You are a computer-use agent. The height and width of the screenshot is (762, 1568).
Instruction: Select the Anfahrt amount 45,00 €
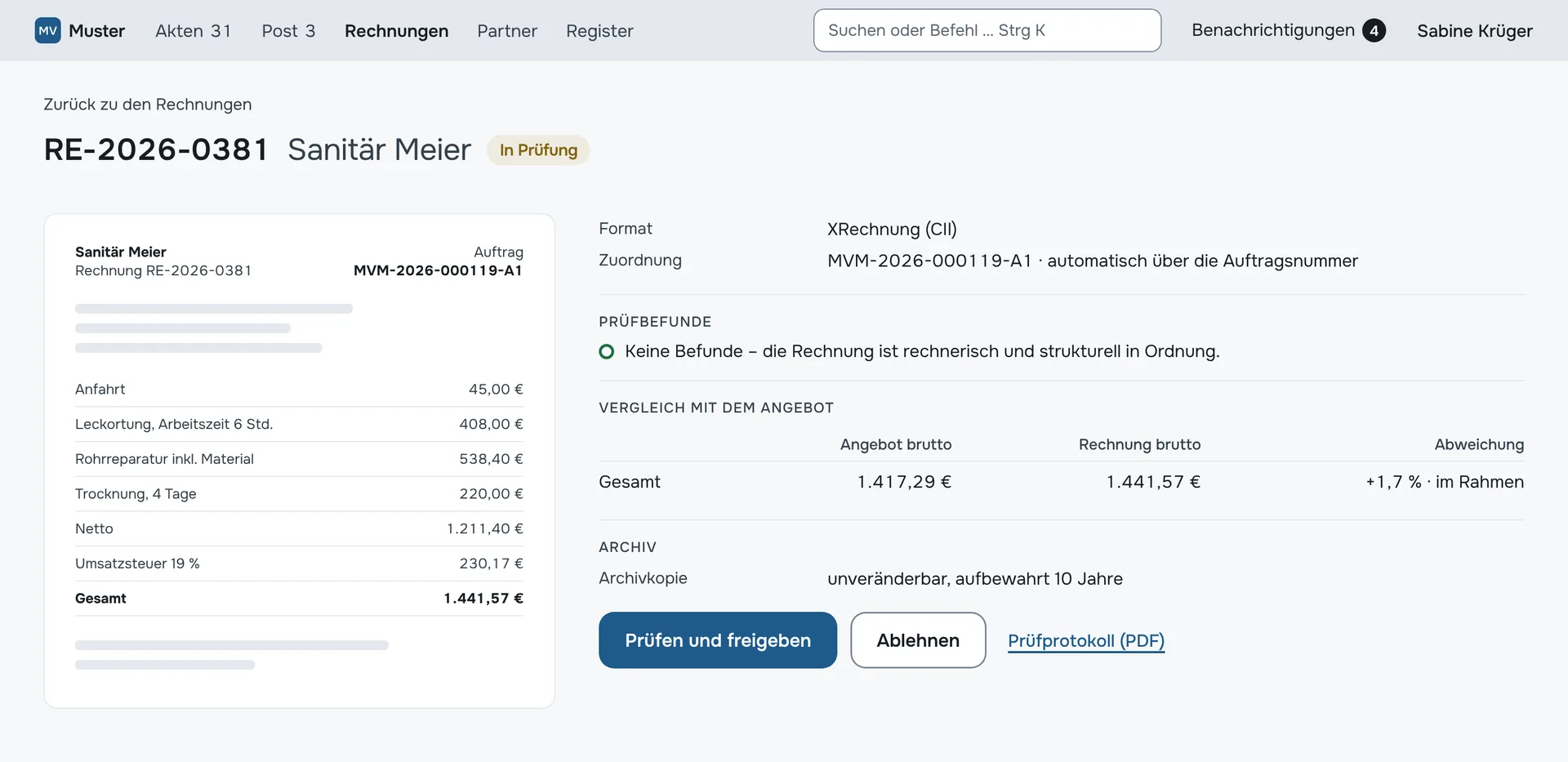pos(496,390)
